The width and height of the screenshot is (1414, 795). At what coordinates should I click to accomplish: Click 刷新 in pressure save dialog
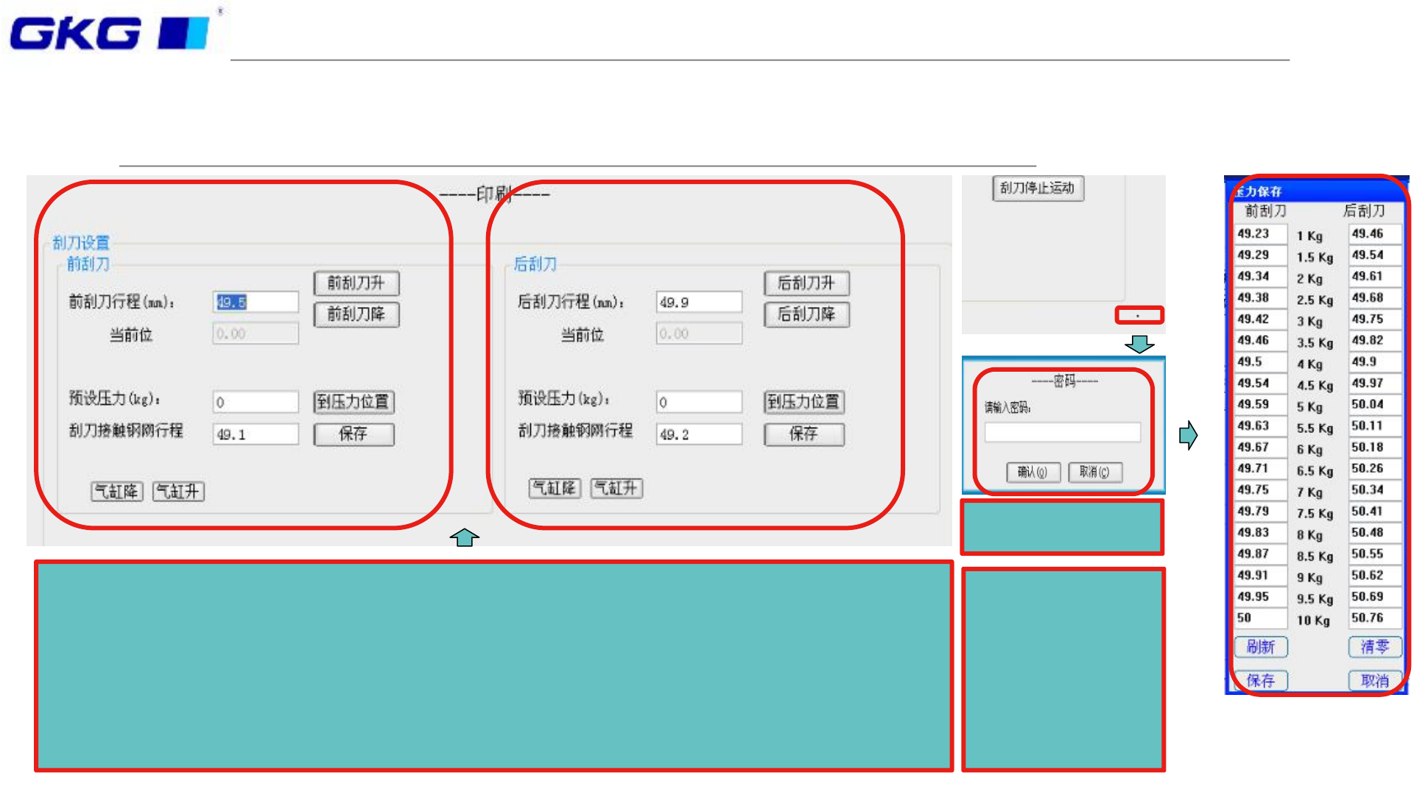point(1260,647)
